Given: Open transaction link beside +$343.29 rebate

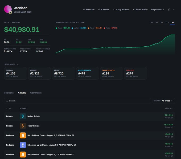Looking at the screenshot, I should point(172,127).
